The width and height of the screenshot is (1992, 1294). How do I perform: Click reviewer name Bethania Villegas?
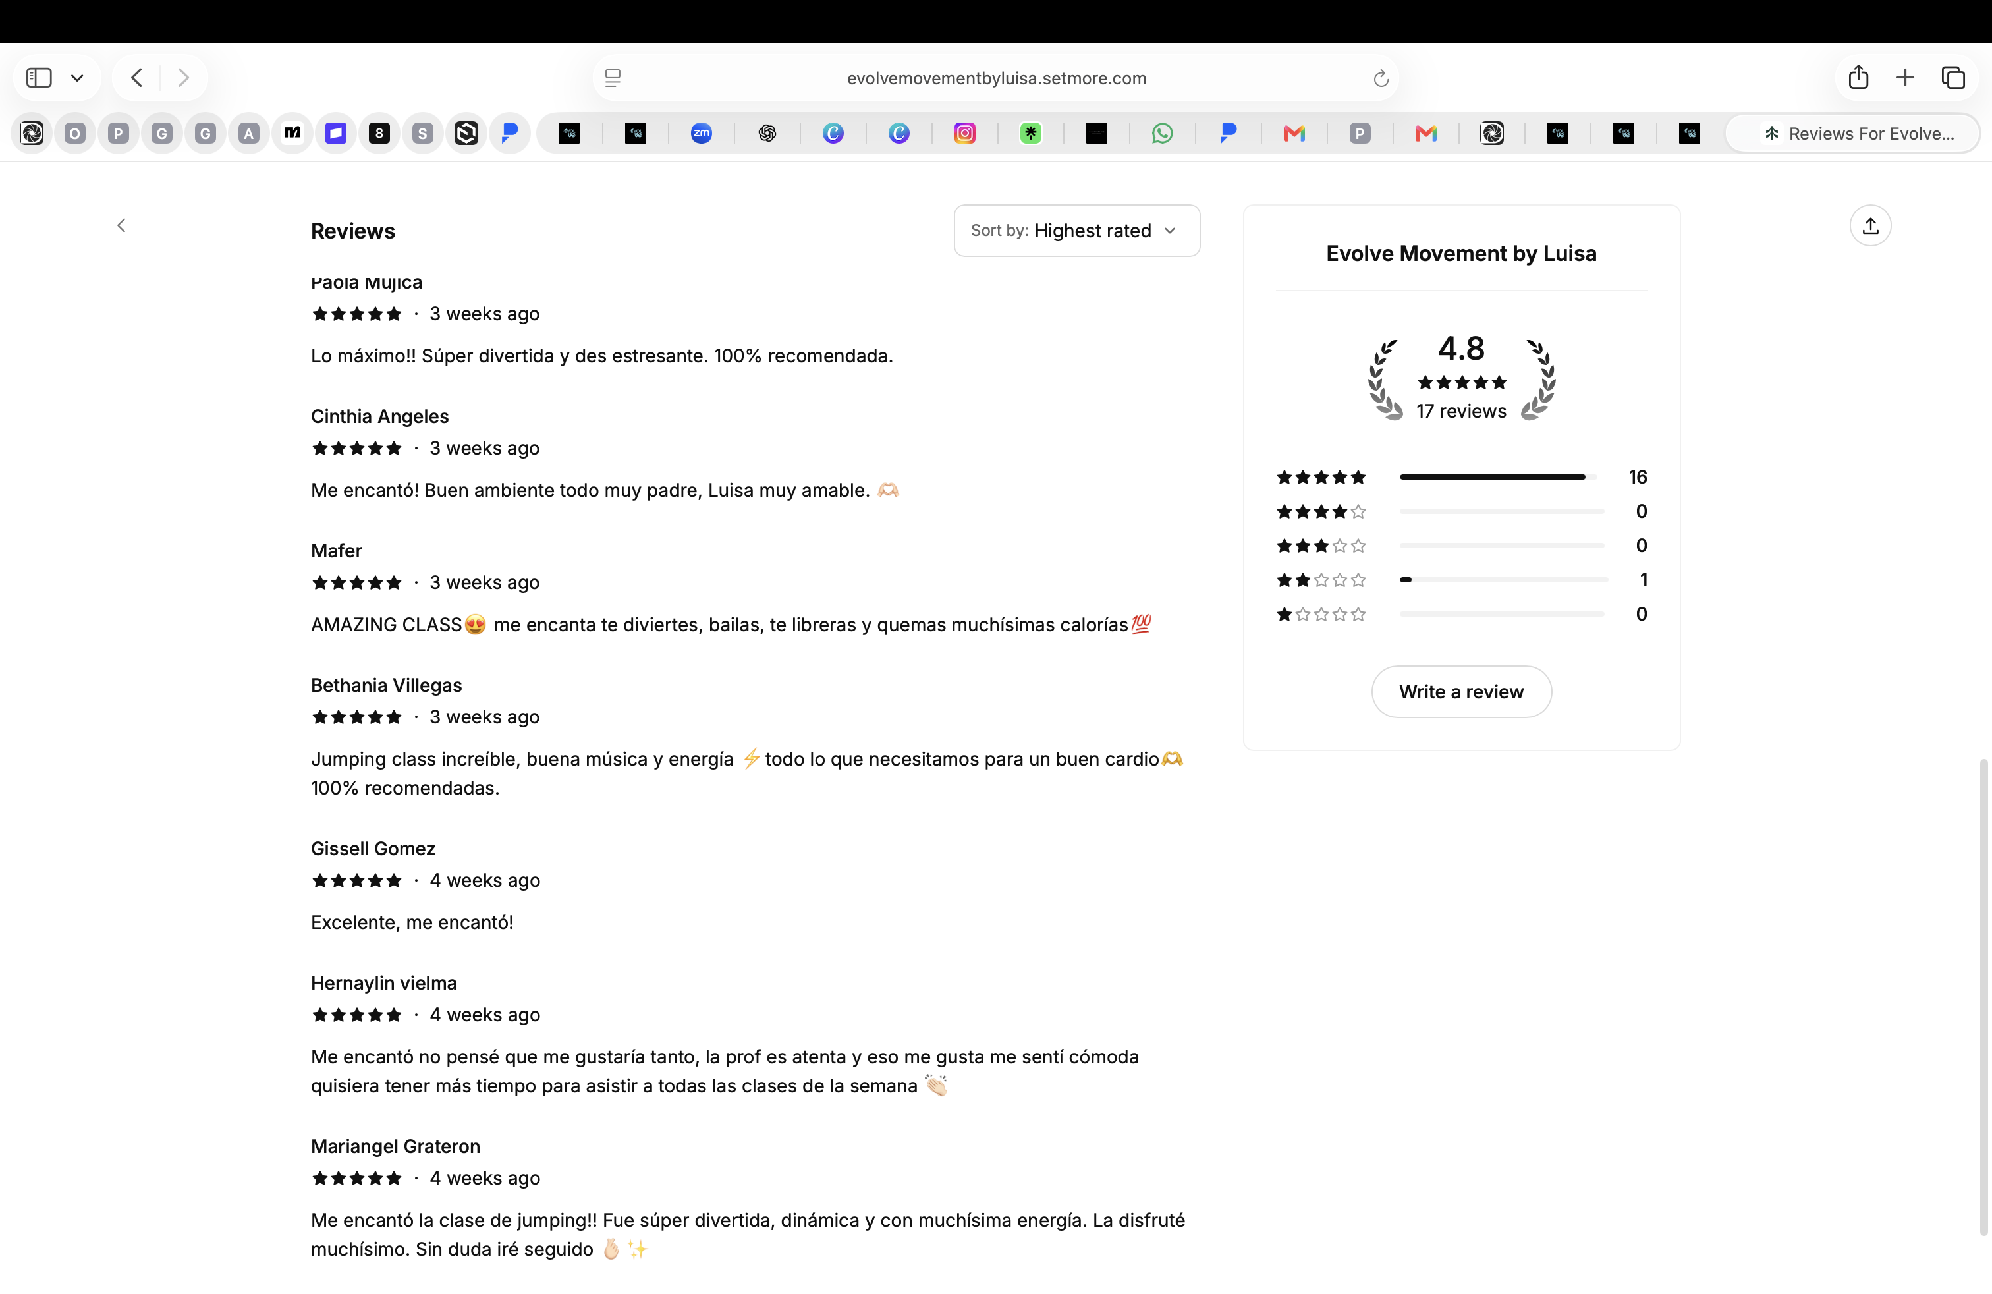pyautogui.click(x=386, y=685)
